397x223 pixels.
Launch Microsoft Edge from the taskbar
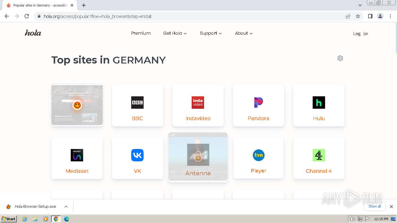click(67, 219)
